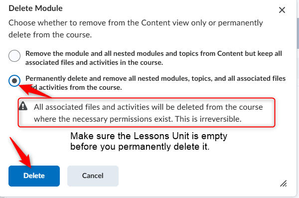Click the dialog resize handle icon

(284, 184)
